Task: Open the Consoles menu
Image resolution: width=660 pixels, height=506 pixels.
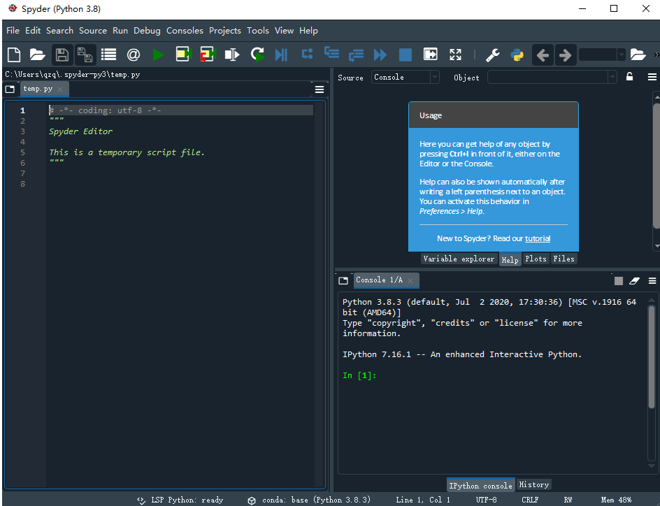Action: tap(185, 30)
